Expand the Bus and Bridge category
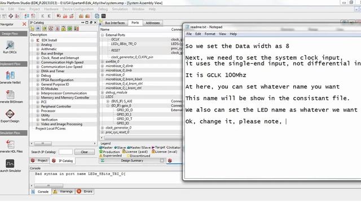The width and height of the screenshot is (361, 203). tap(38, 54)
